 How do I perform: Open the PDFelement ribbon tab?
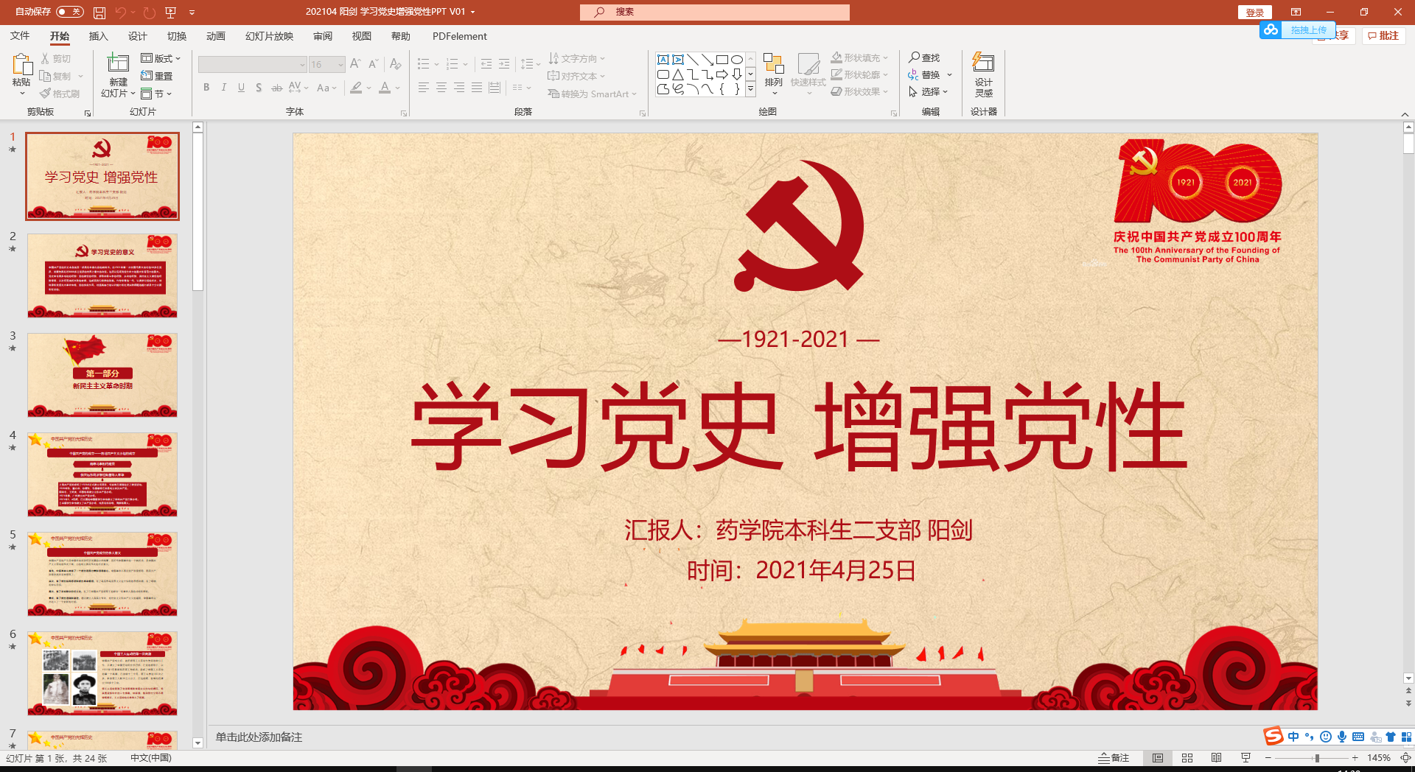coord(460,36)
